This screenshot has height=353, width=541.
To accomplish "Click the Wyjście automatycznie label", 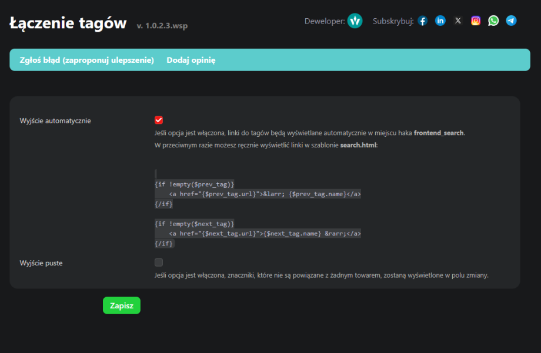I will [x=55, y=121].
